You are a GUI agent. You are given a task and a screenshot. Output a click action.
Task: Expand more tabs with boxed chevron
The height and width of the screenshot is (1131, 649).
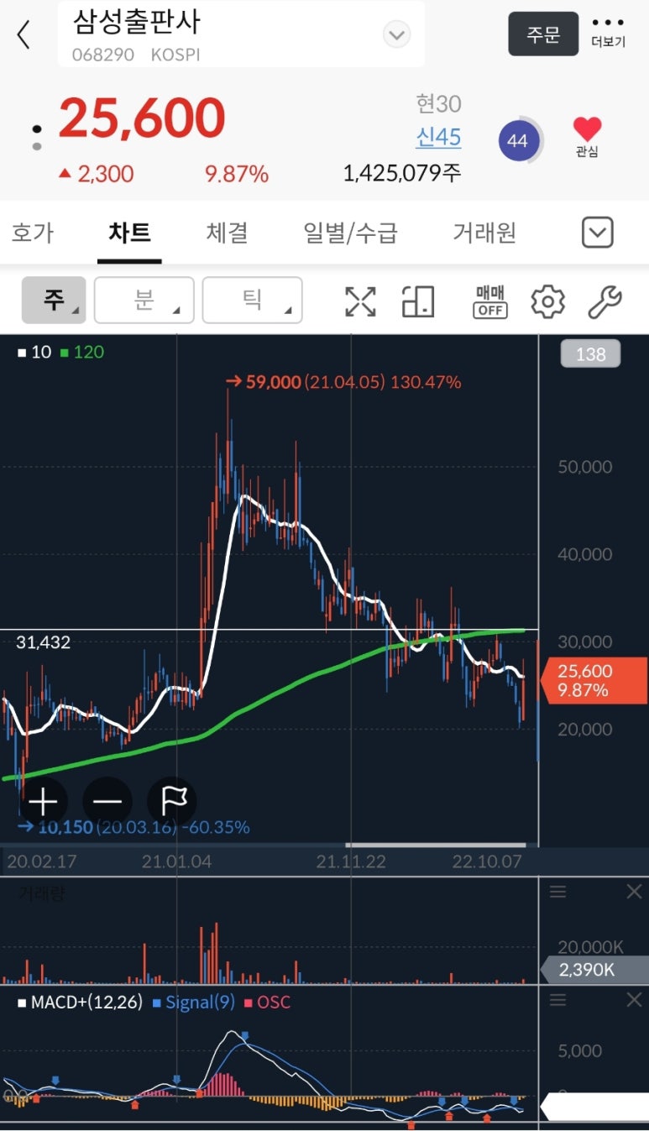(598, 233)
